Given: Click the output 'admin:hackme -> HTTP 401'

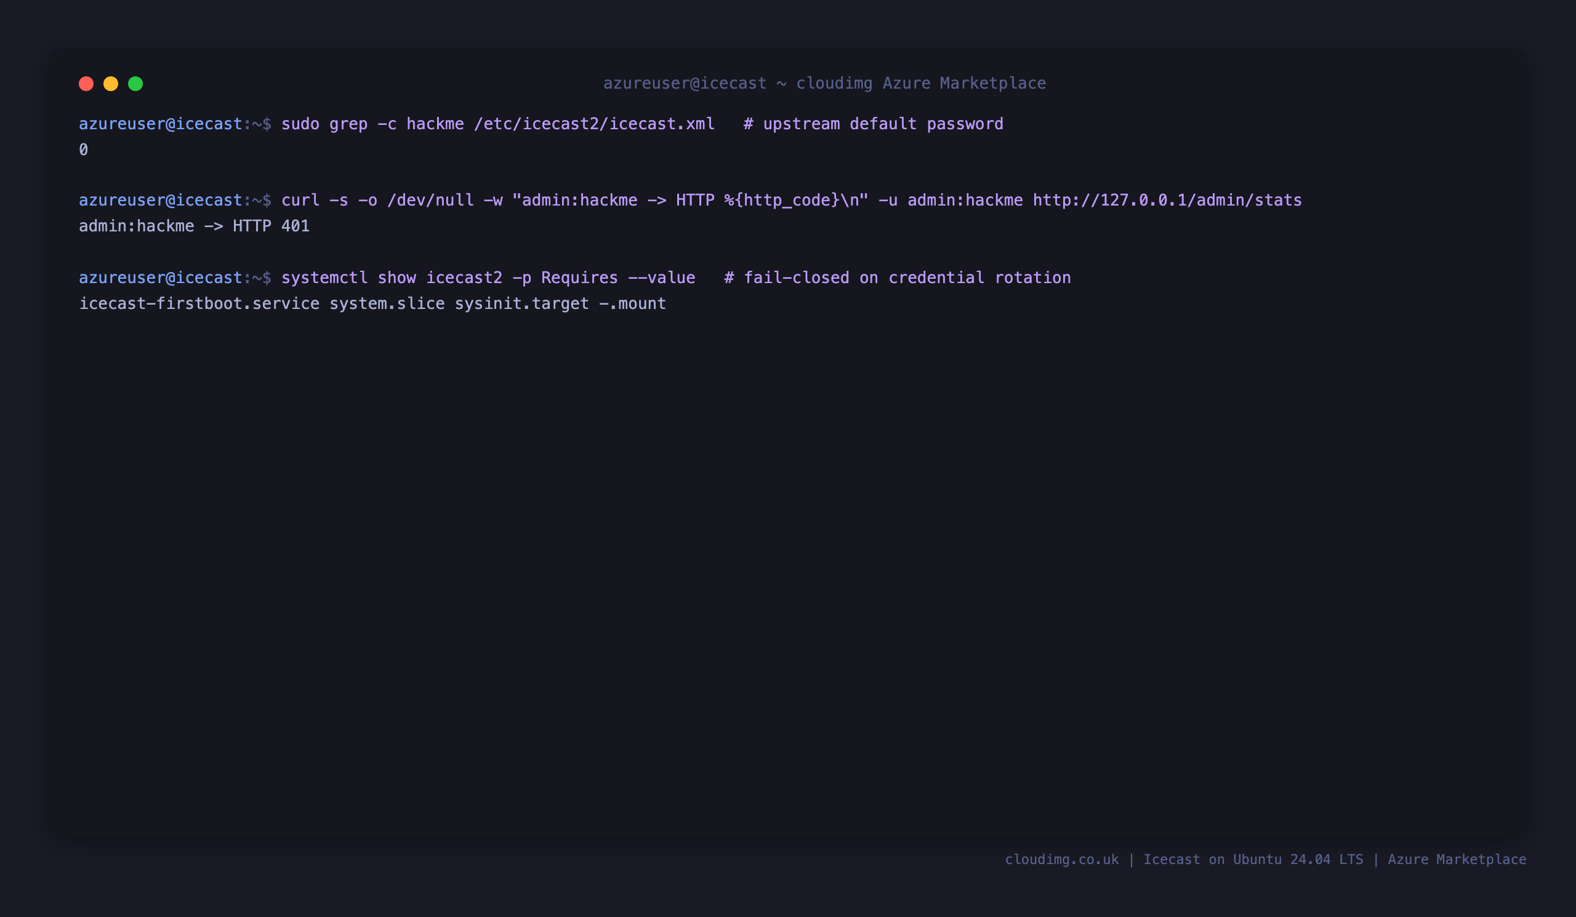Looking at the screenshot, I should coord(194,226).
